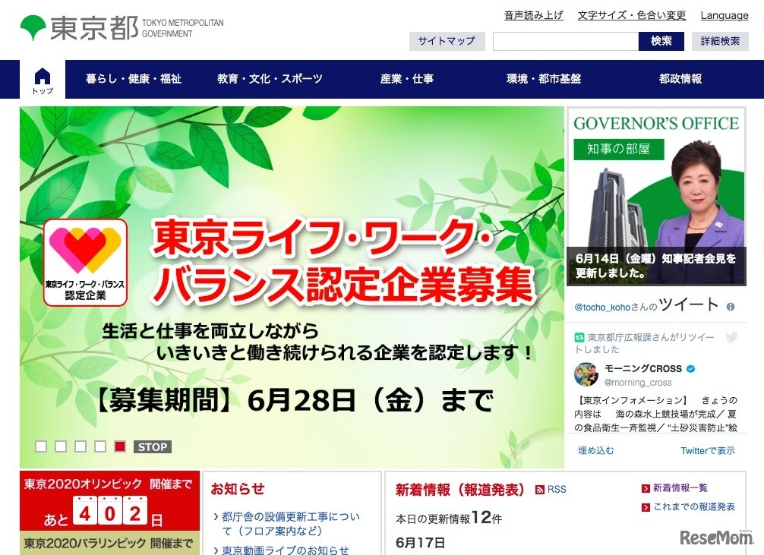Open the これまでの報道発表 link
Screen dimensions: 764x555
click(694, 506)
